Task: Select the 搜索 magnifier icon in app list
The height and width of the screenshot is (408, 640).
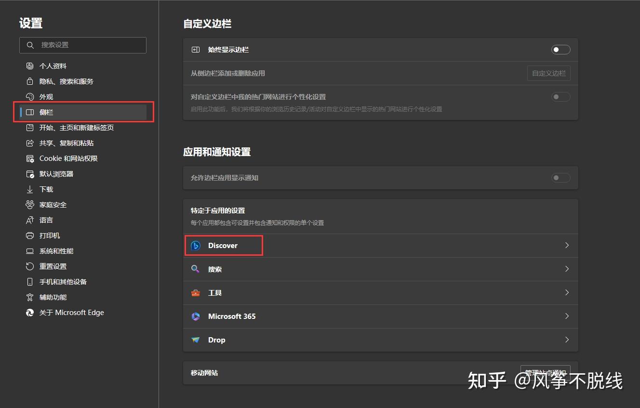Action: (x=195, y=269)
